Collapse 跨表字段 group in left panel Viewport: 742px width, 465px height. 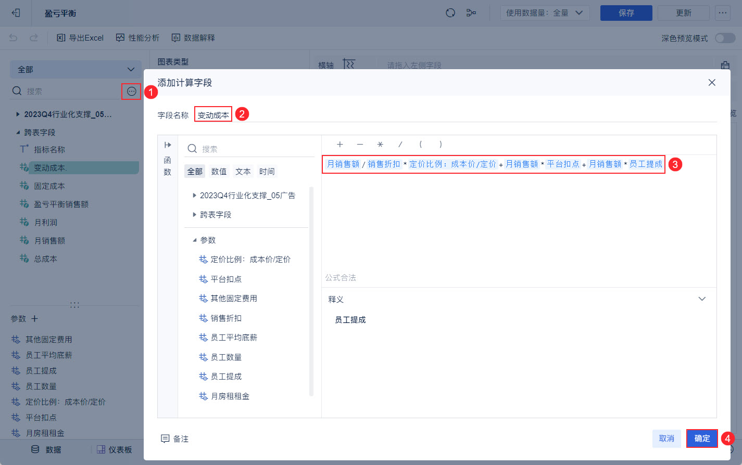point(18,132)
